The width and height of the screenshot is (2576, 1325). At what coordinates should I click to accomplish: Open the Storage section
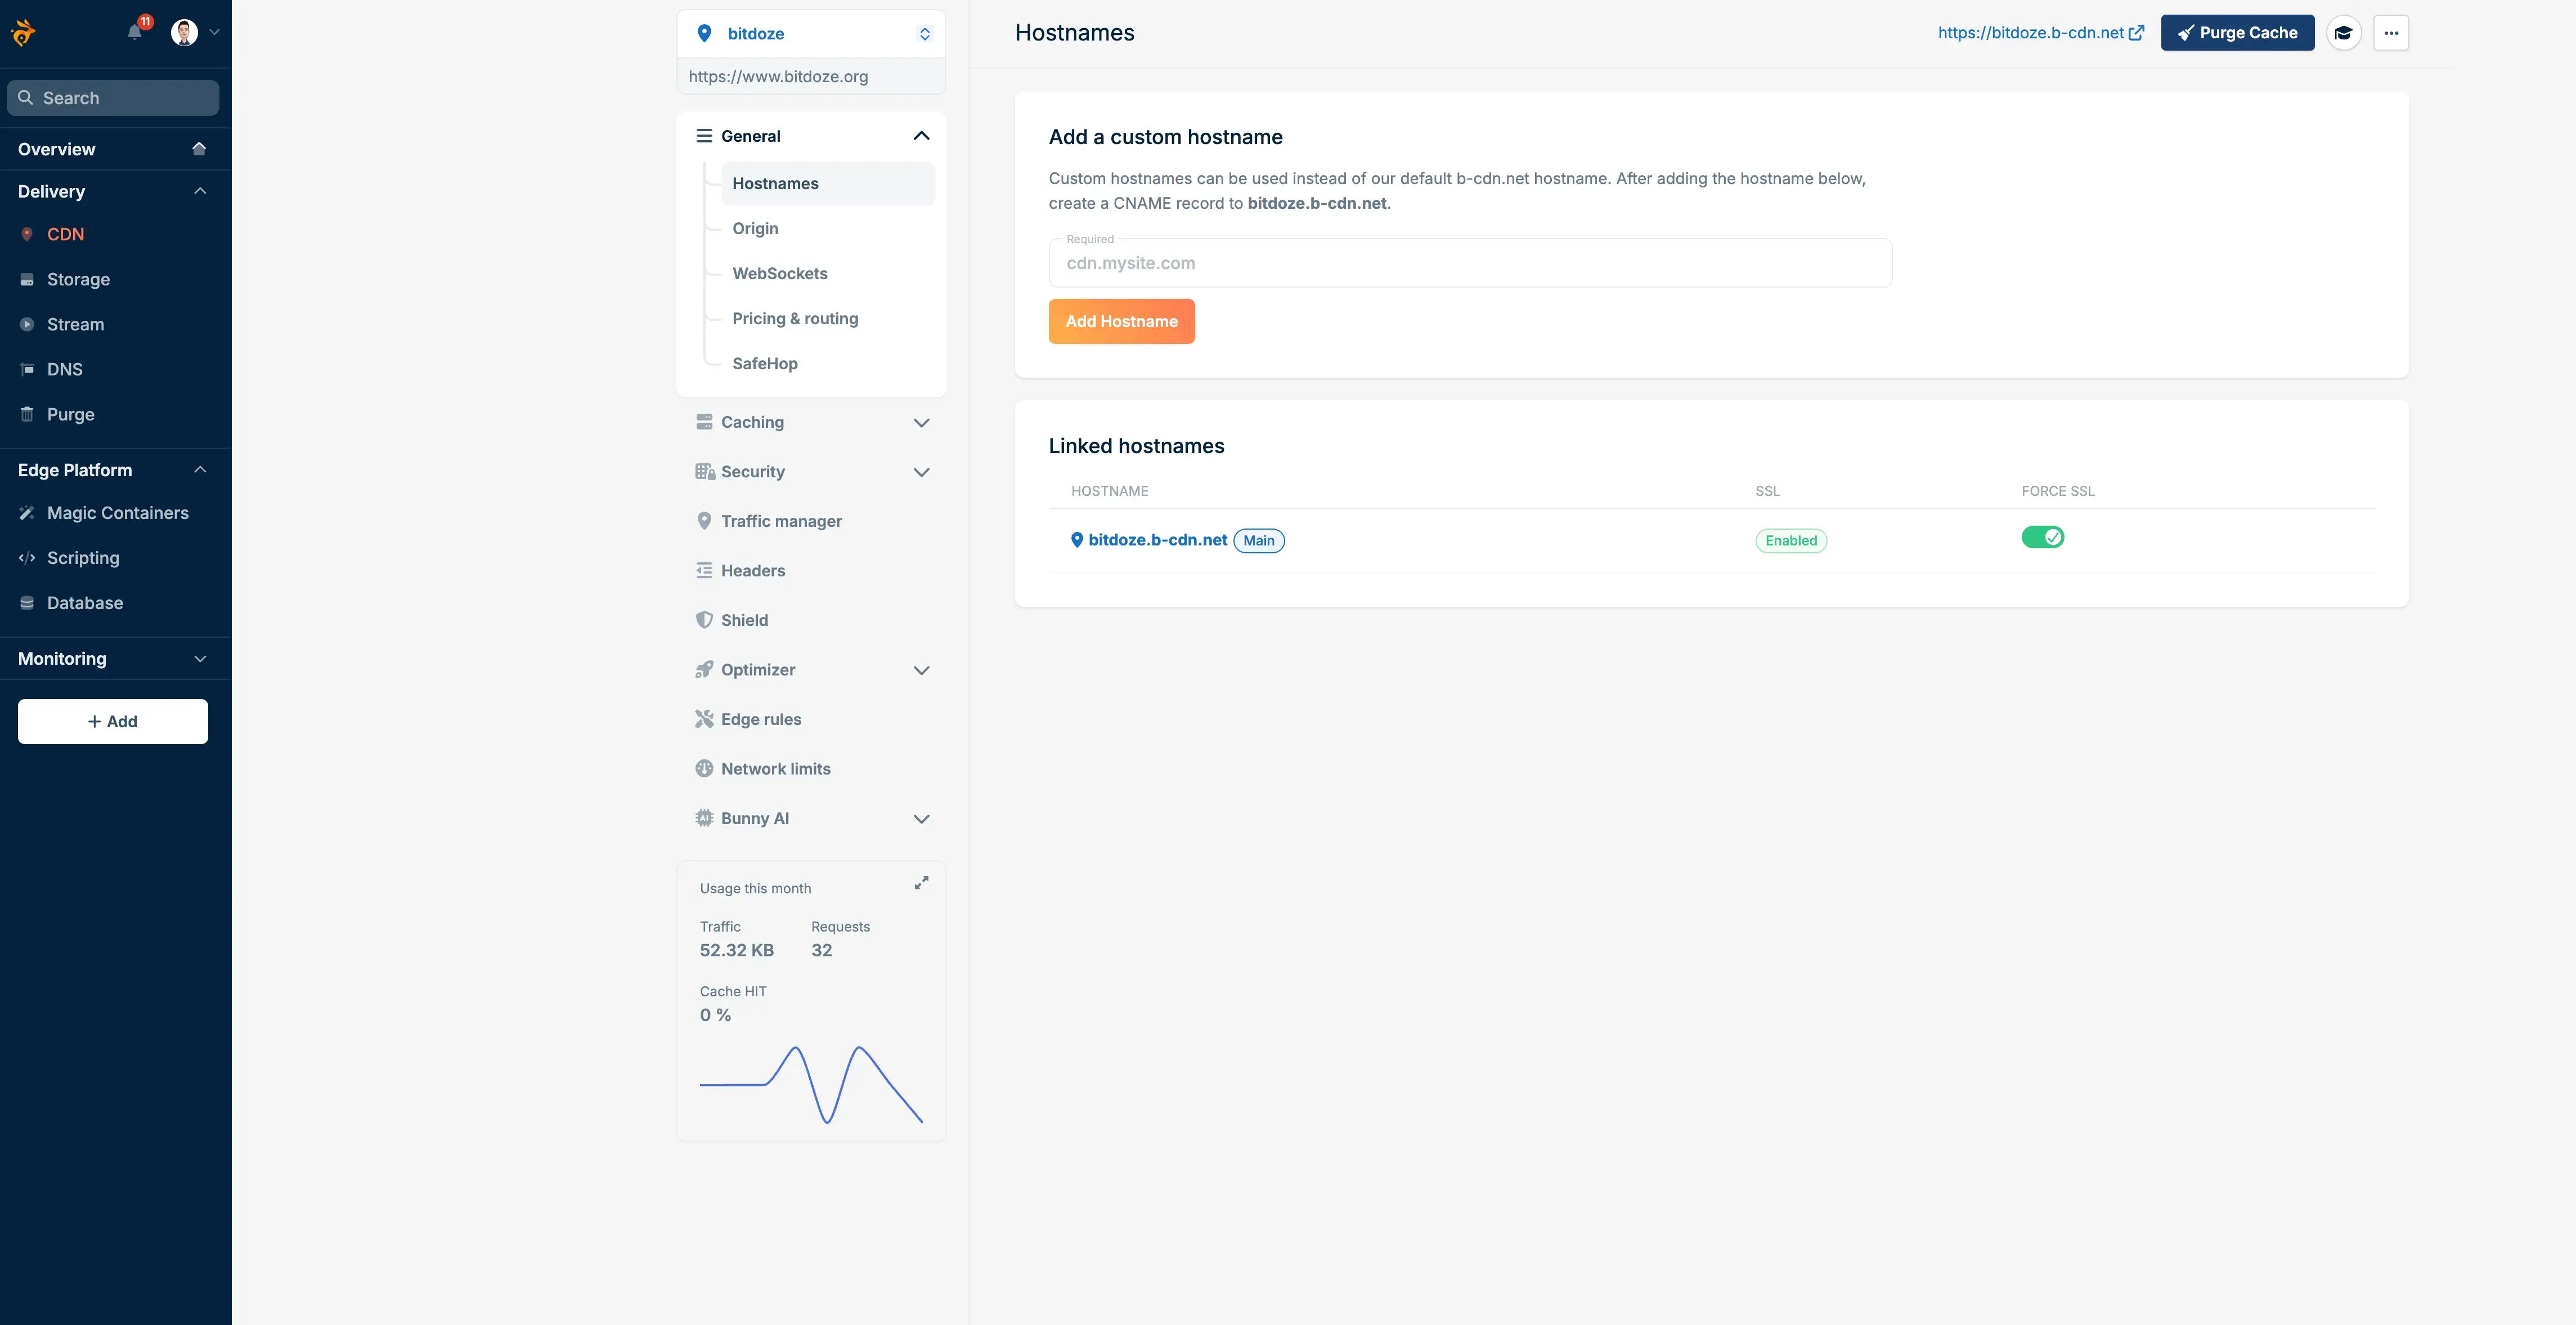[x=78, y=279]
